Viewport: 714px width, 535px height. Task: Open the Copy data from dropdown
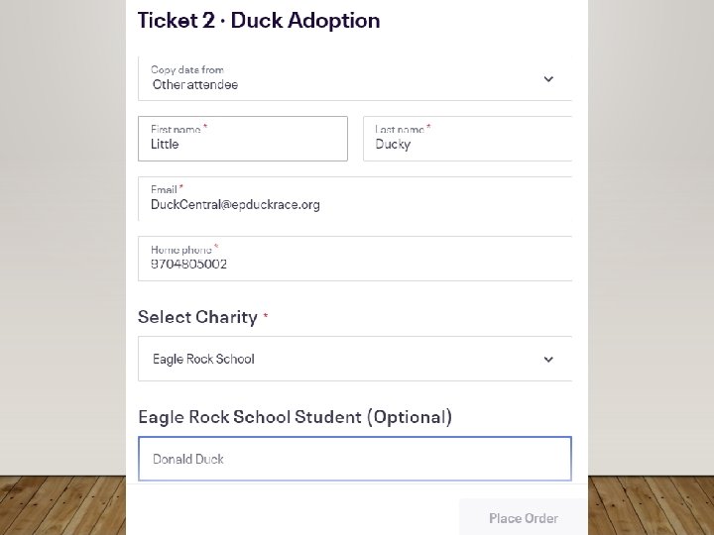pyautogui.click(x=354, y=78)
